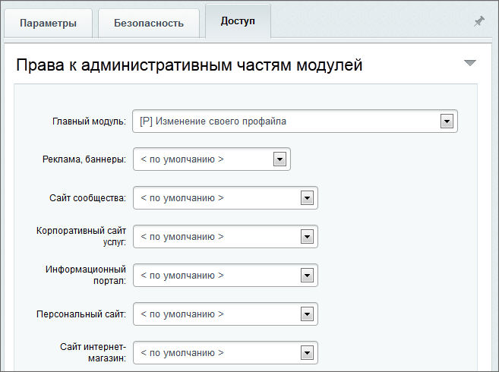The width and height of the screenshot is (499, 372).
Task: Click the arrow button of the Сайт сообщества dropdown
Action: [306, 198]
